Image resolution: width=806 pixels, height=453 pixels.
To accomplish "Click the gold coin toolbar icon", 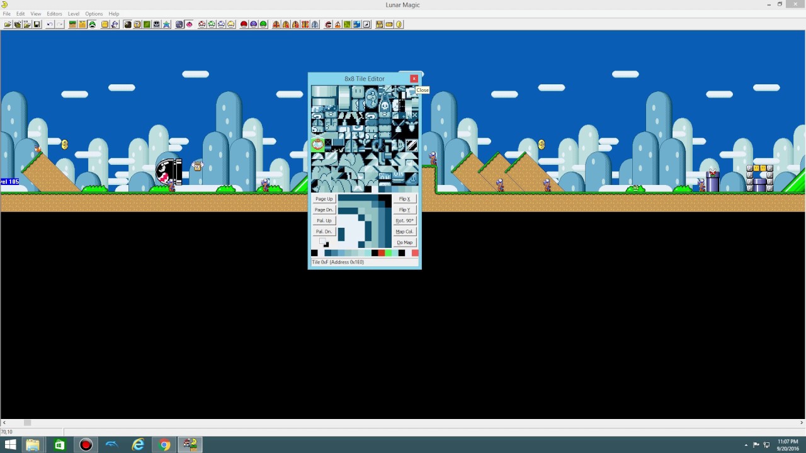I will tap(399, 25).
